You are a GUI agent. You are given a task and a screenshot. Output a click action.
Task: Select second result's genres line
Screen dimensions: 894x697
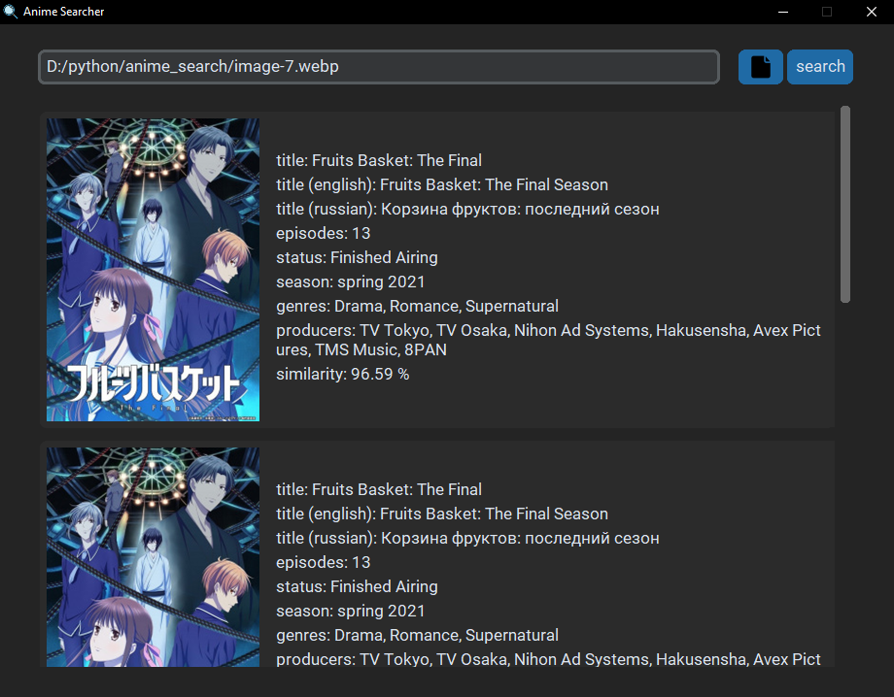point(417,636)
